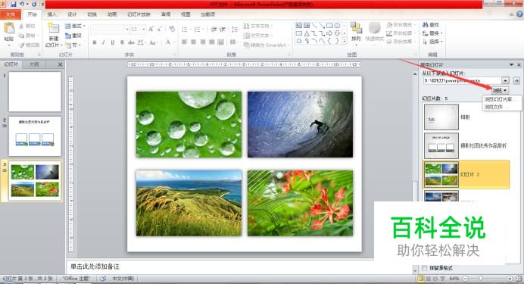Reset slide layout with 重设
Screen dimensions: 524x284
[x=73, y=36]
